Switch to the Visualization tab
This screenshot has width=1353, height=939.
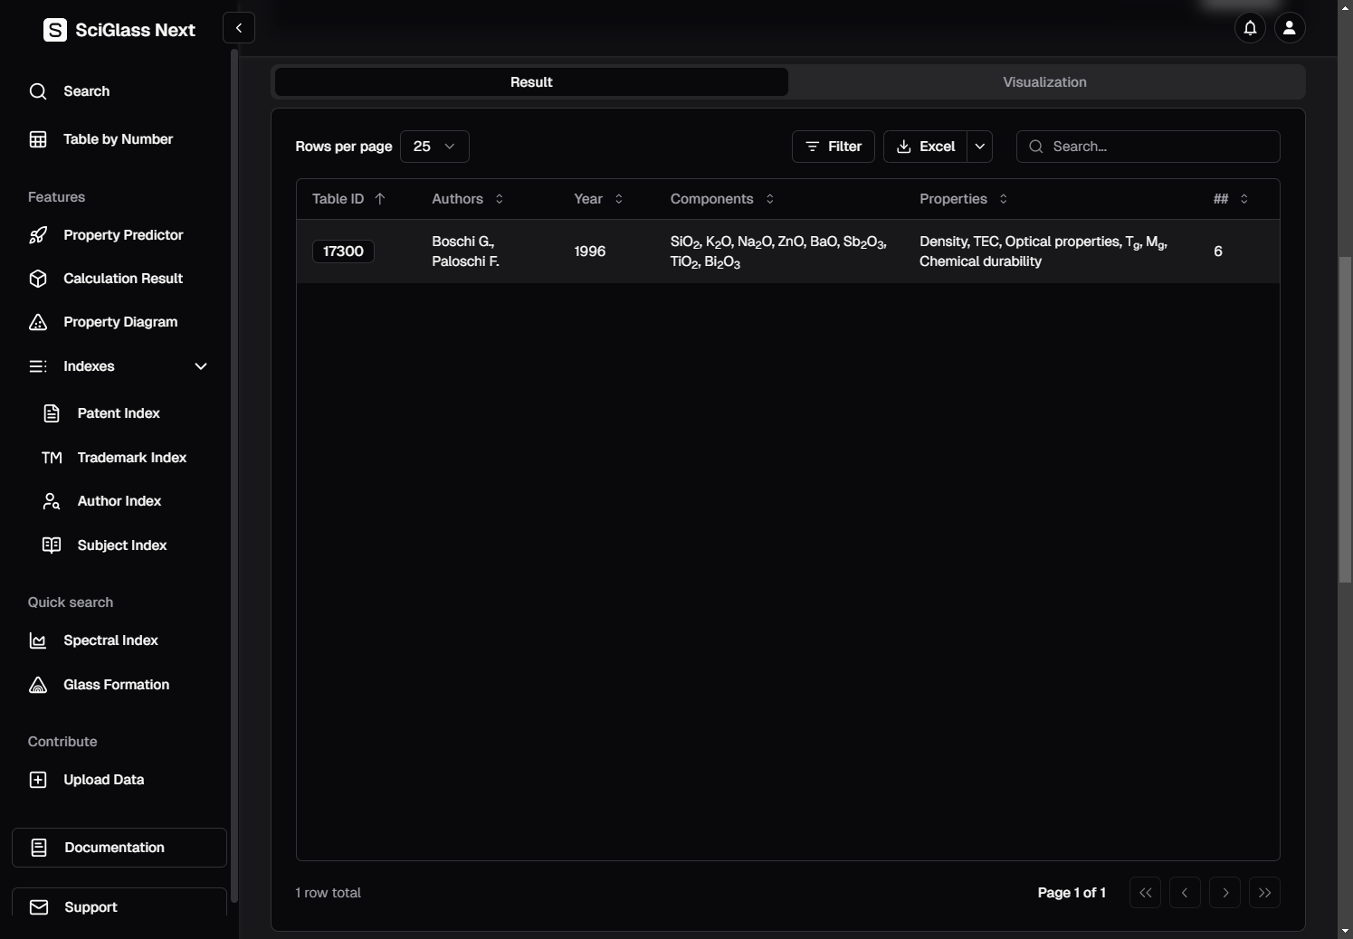1044,82
